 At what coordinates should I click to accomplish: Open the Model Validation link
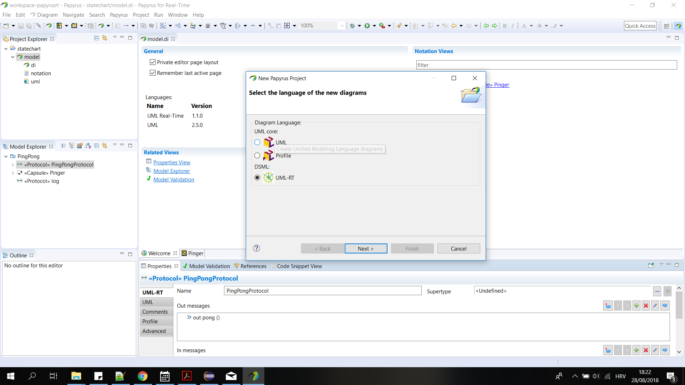point(174,179)
